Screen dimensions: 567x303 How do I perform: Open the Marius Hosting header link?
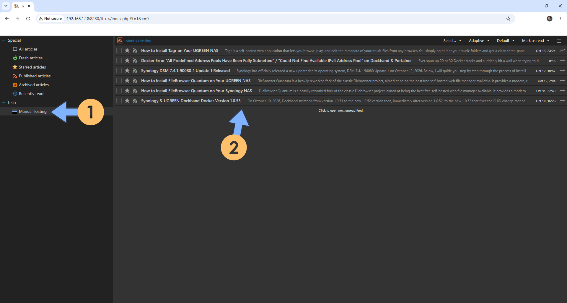(138, 41)
